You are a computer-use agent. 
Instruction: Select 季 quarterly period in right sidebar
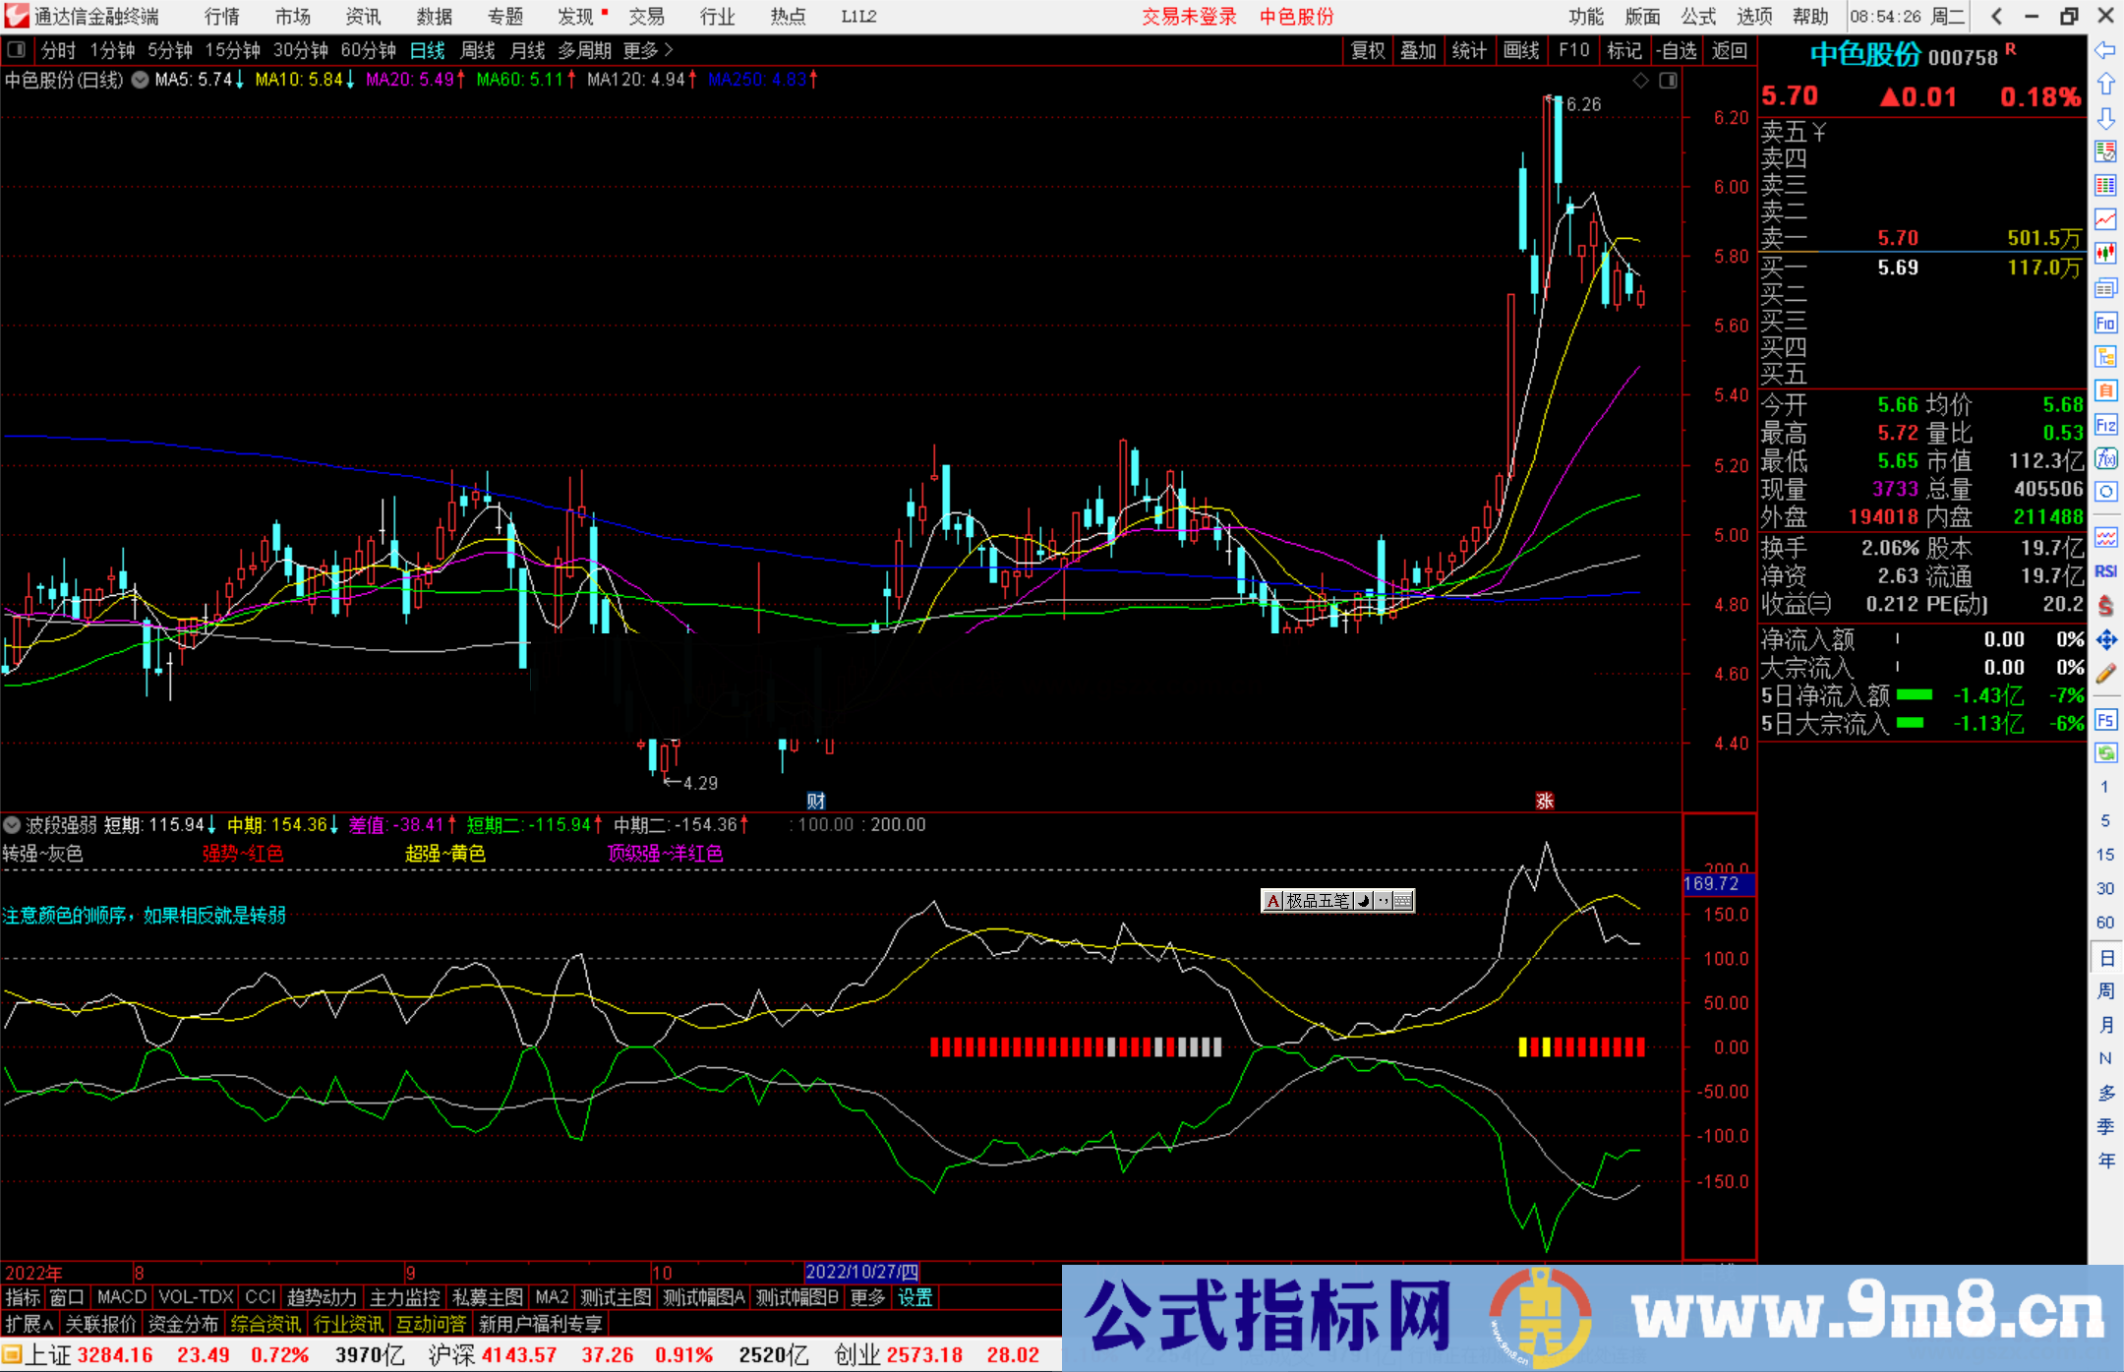(x=2105, y=1126)
